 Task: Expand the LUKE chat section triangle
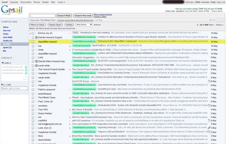2,84
